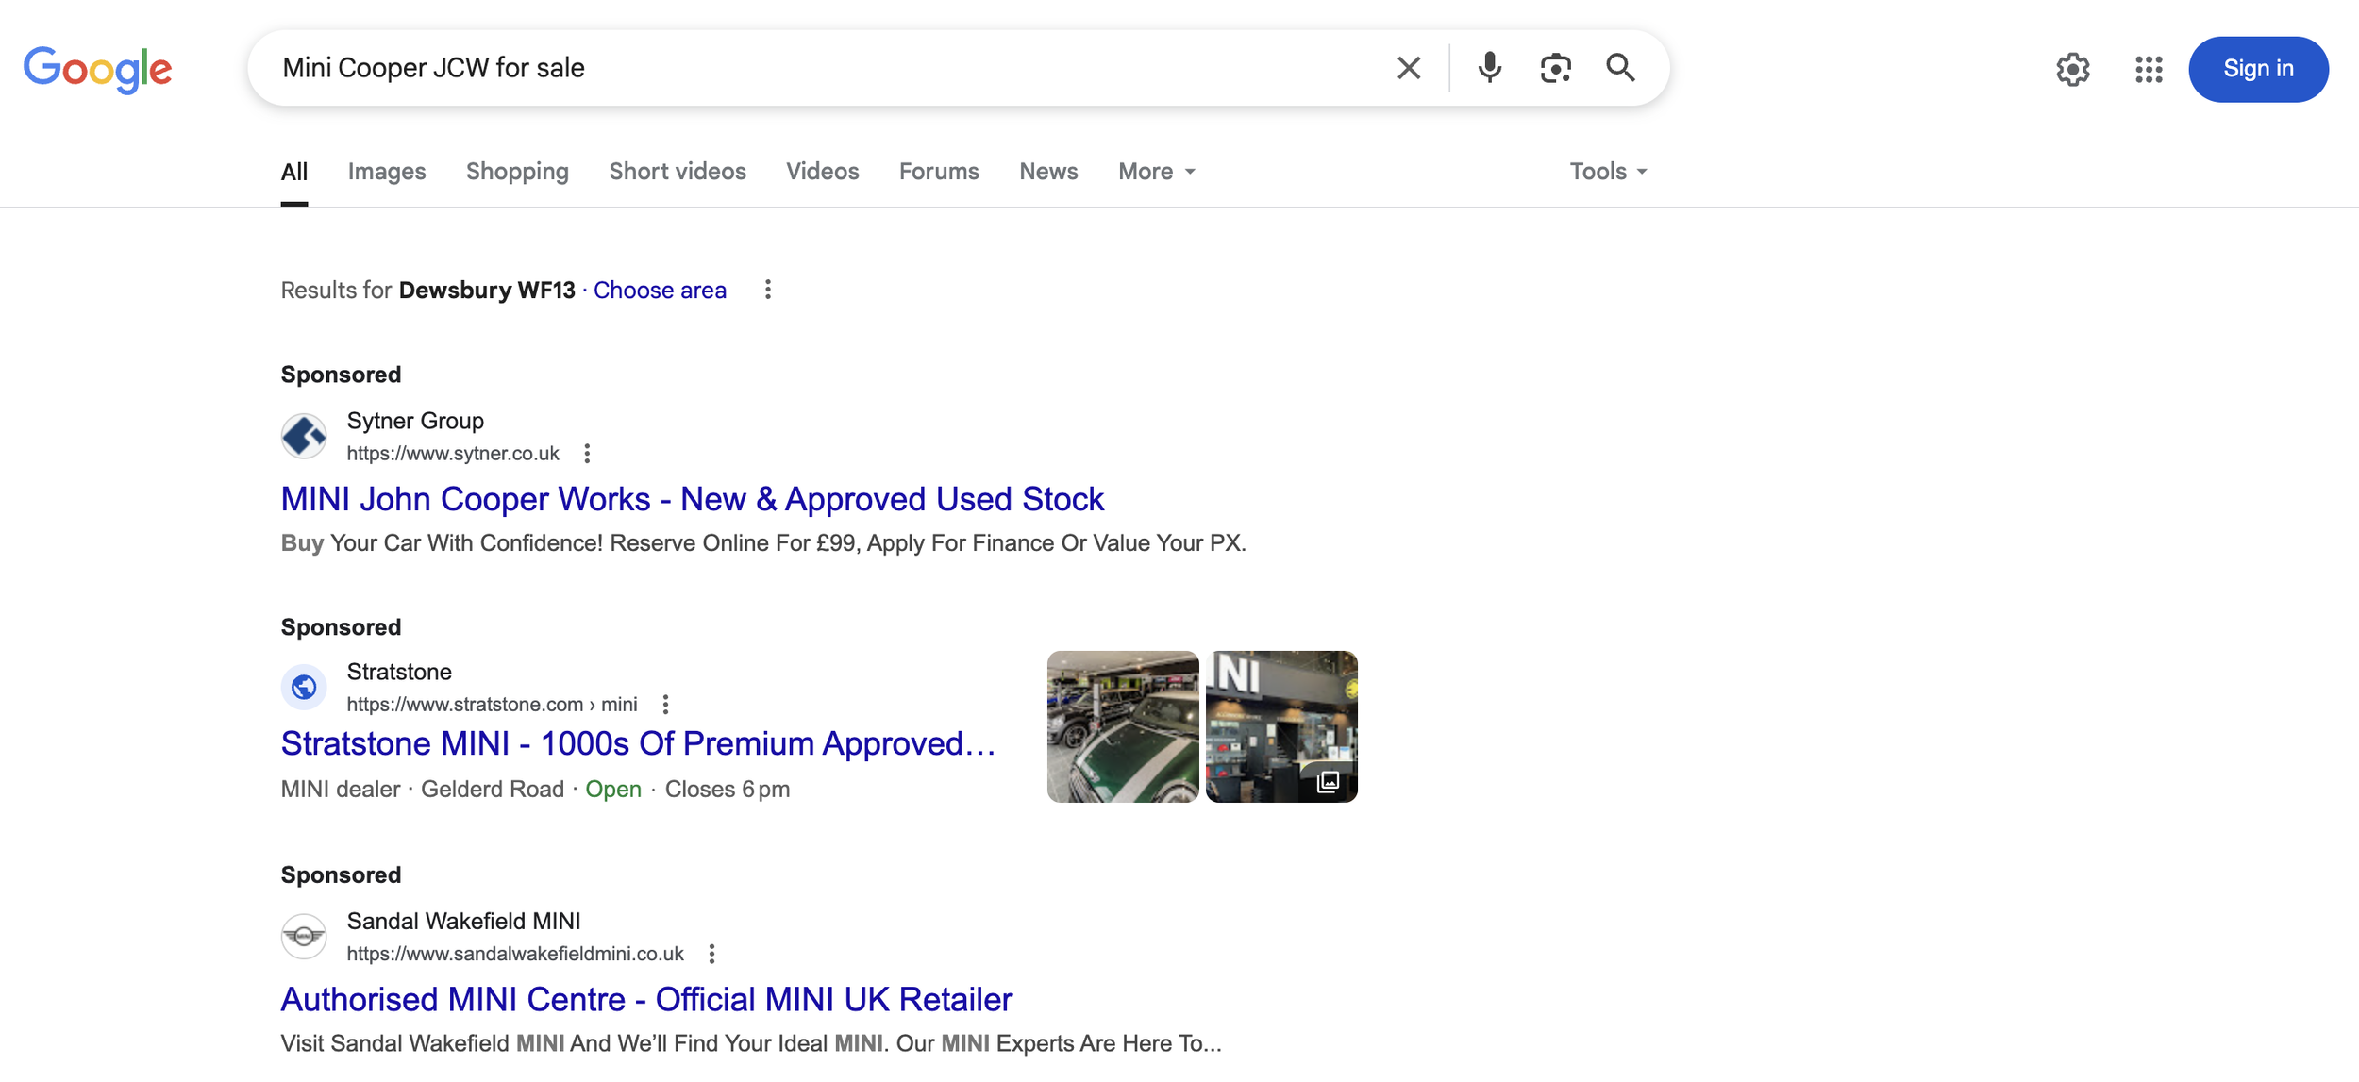Open the Google apps grid

(x=2149, y=69)
